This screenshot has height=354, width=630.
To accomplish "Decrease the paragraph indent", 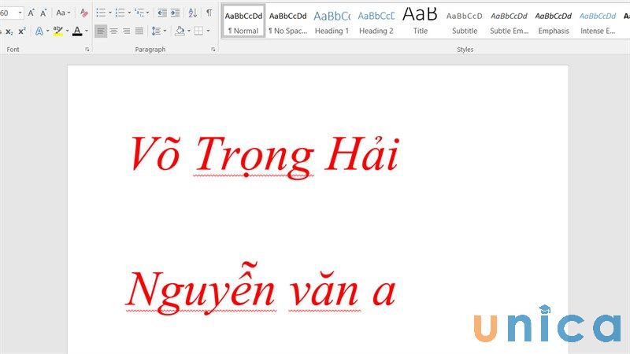I will pyautogui.click(x=162, y=13).
